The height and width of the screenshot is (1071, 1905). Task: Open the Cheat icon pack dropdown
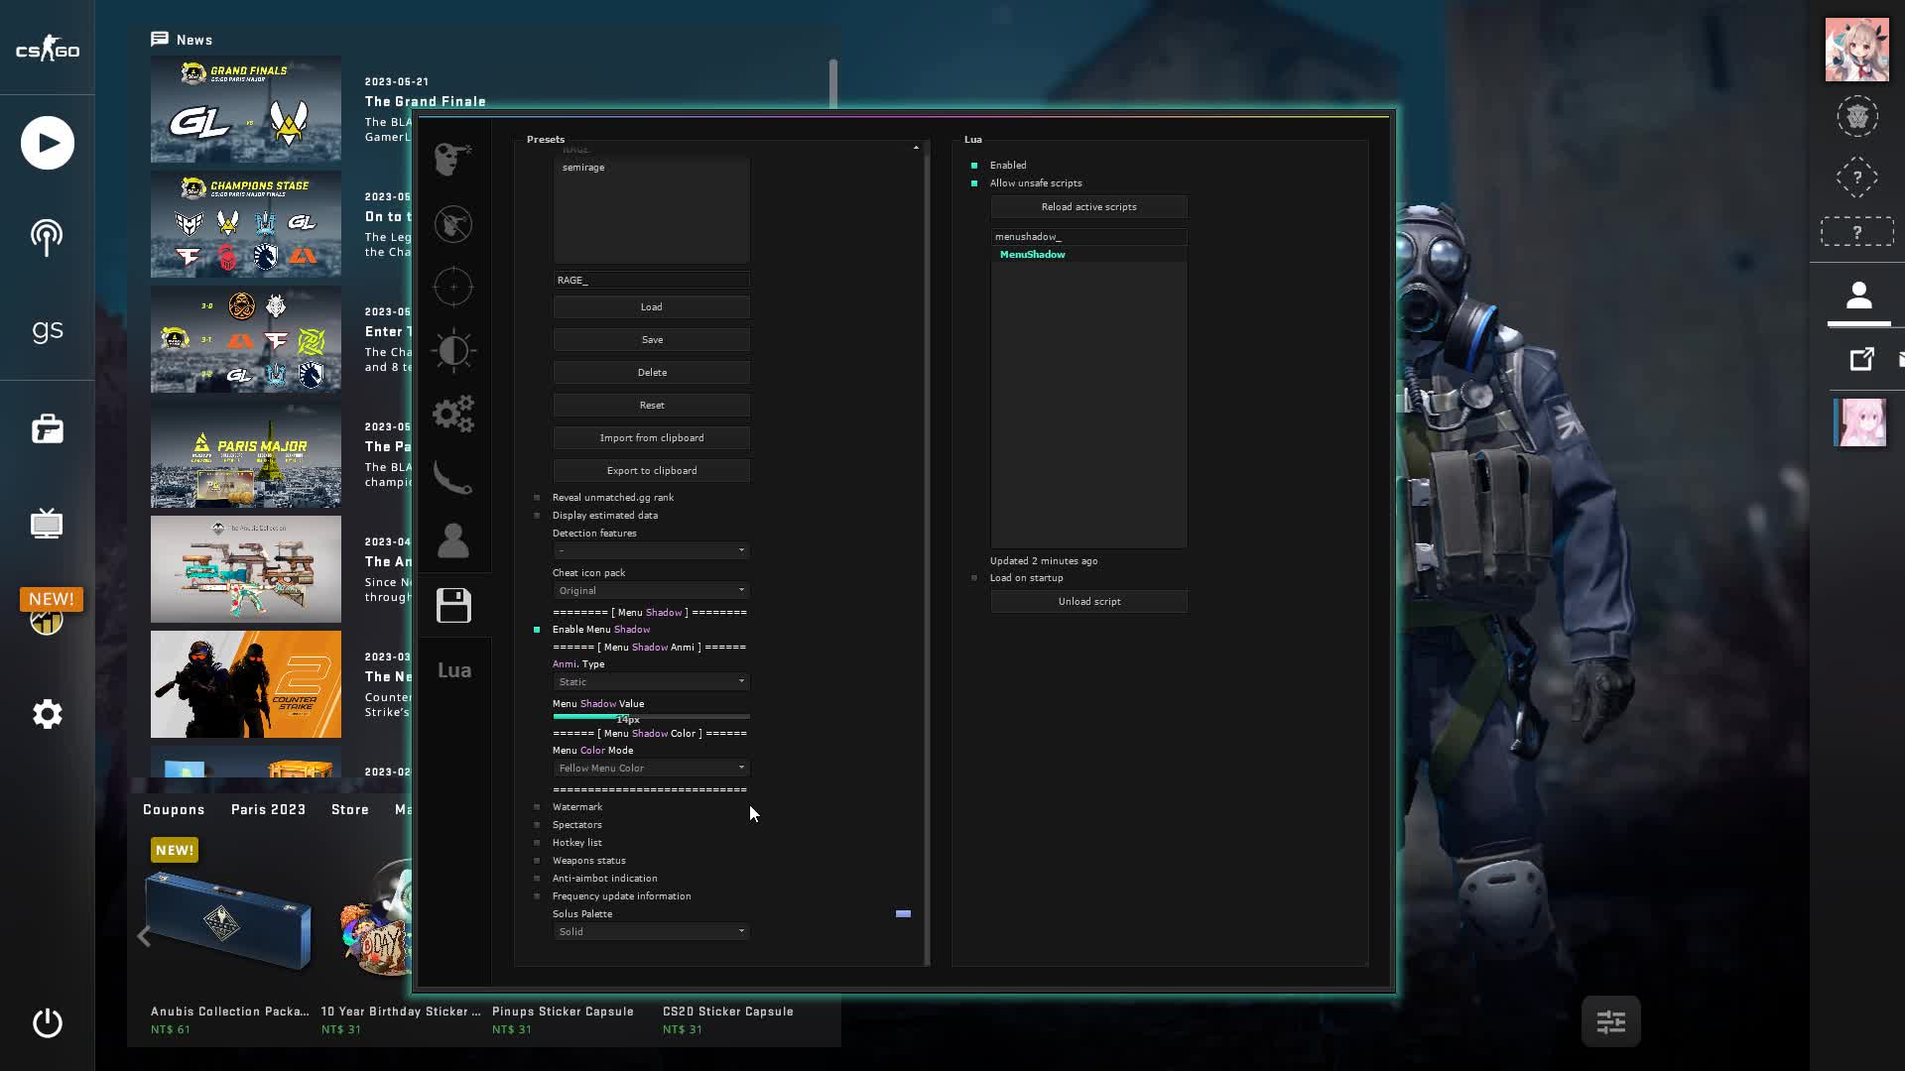click(651, 590)
